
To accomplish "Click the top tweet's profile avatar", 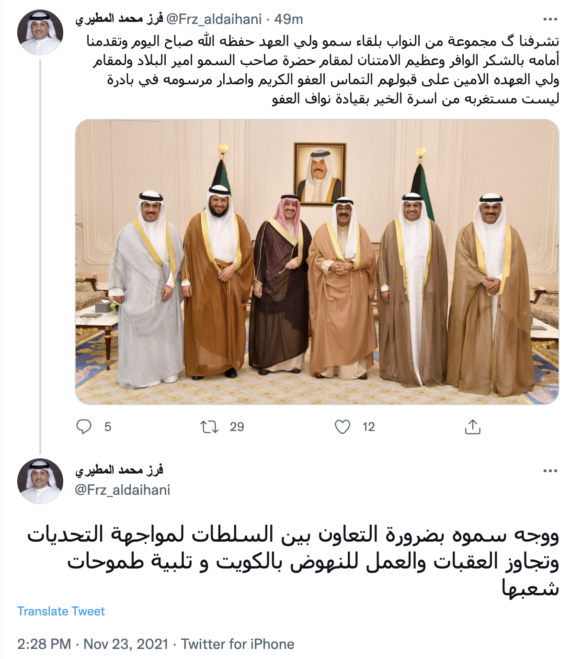I will [x=40, y=33].
